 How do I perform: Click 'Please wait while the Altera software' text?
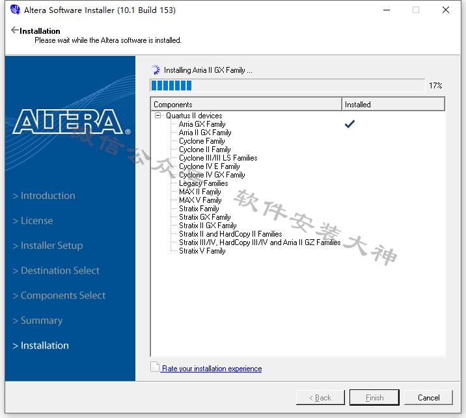pyautogui.click(x=108, y=40)
